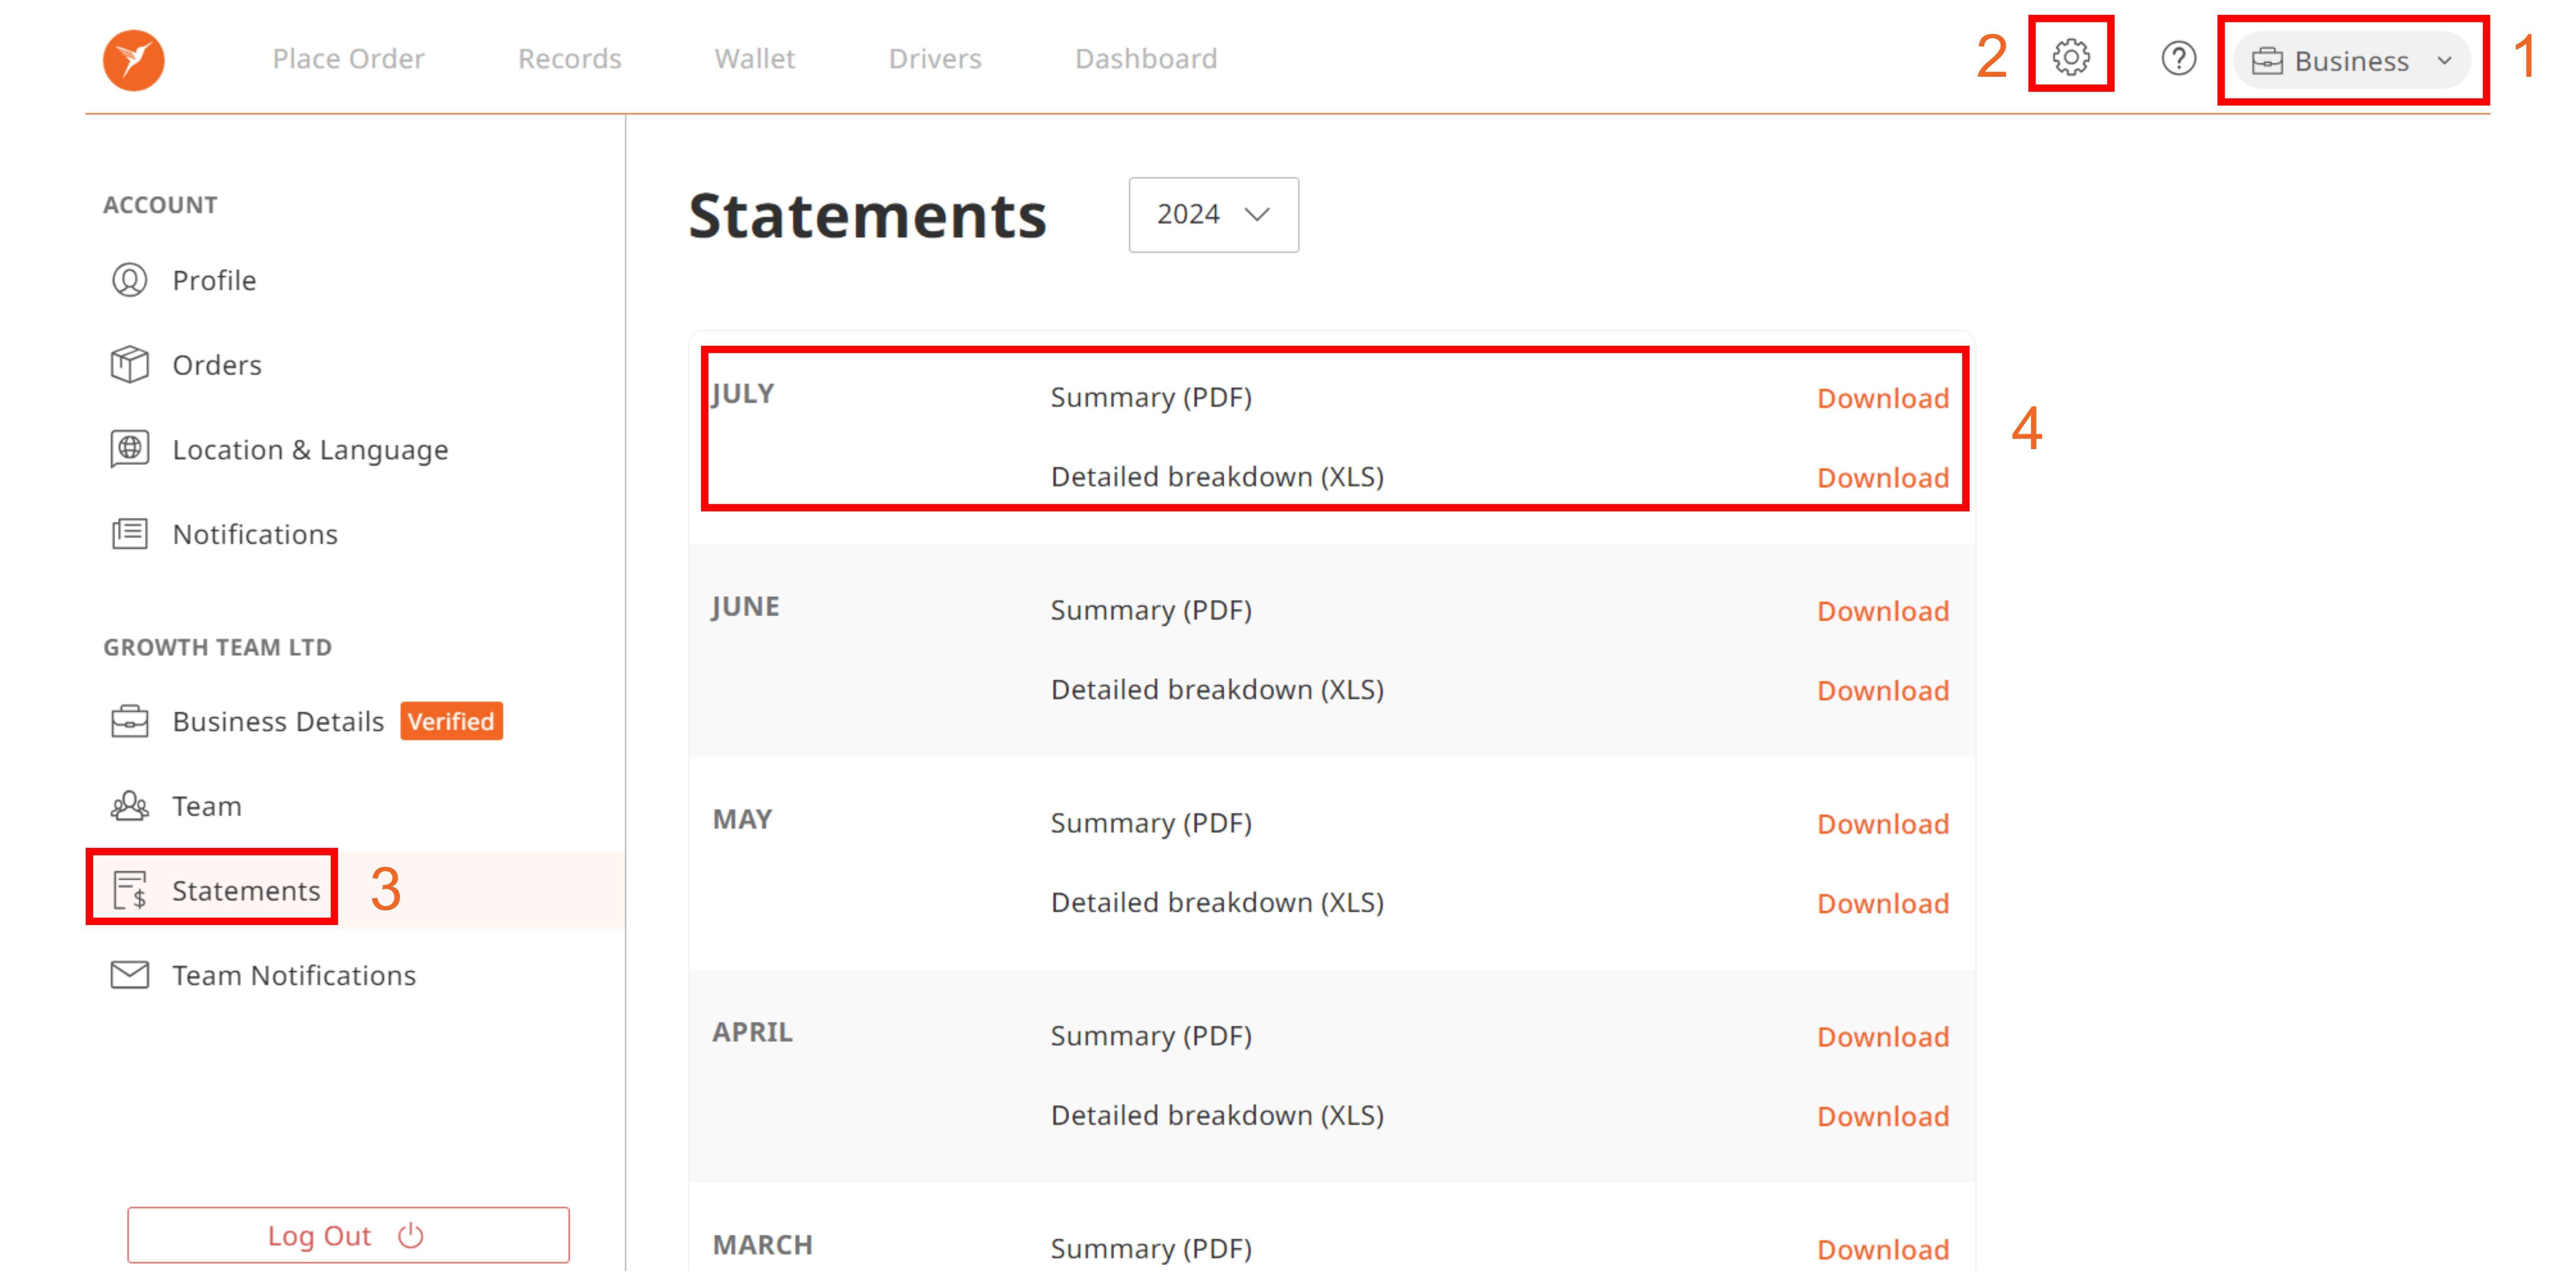This screenshot has width=2576, height=1288.
Task: Open the 2024 year dropdown
Action: click(x=1213, y=215)
